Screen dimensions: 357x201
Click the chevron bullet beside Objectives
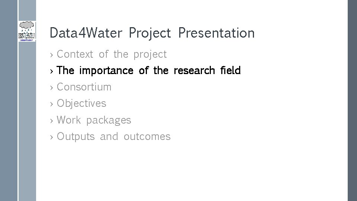52,104
